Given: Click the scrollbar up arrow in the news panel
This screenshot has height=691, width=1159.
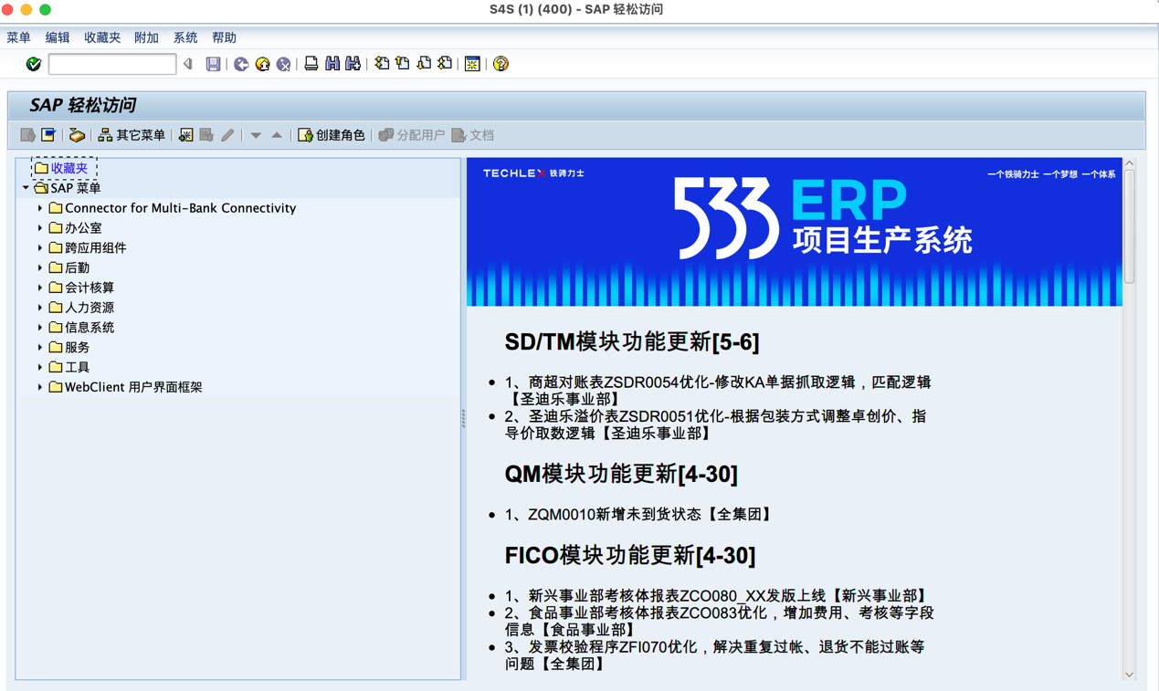Looking at the screenshot, I should tap(1130, 164).
